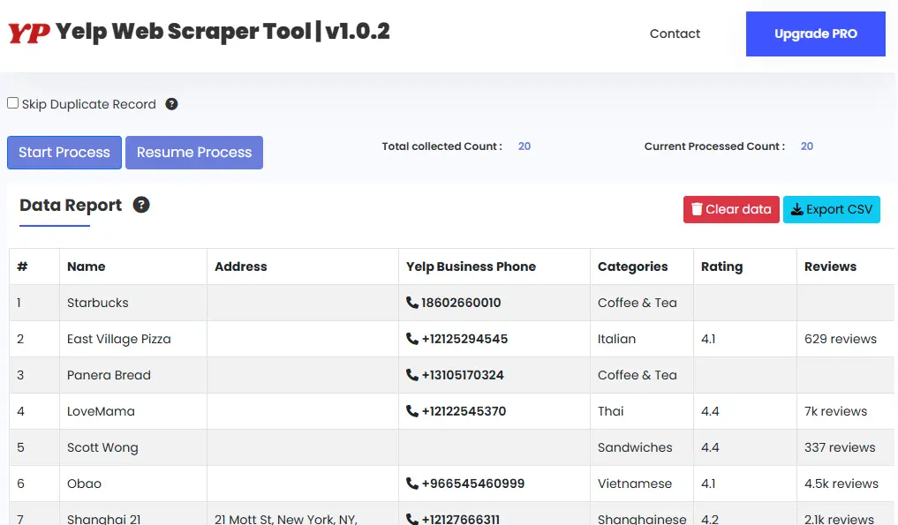
Task: Click the phone icon in Shanghai 21 row
Action: 411,519
